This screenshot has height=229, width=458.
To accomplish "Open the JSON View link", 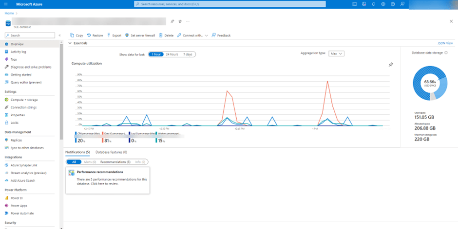I will [x=445, y=43].
